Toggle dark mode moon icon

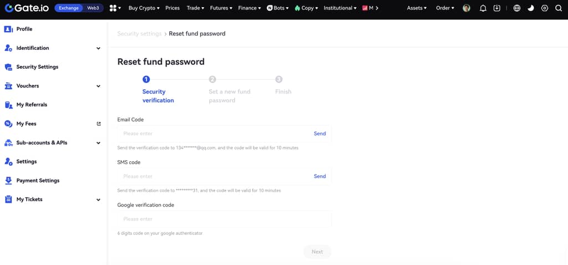click(x=531, y=8)
